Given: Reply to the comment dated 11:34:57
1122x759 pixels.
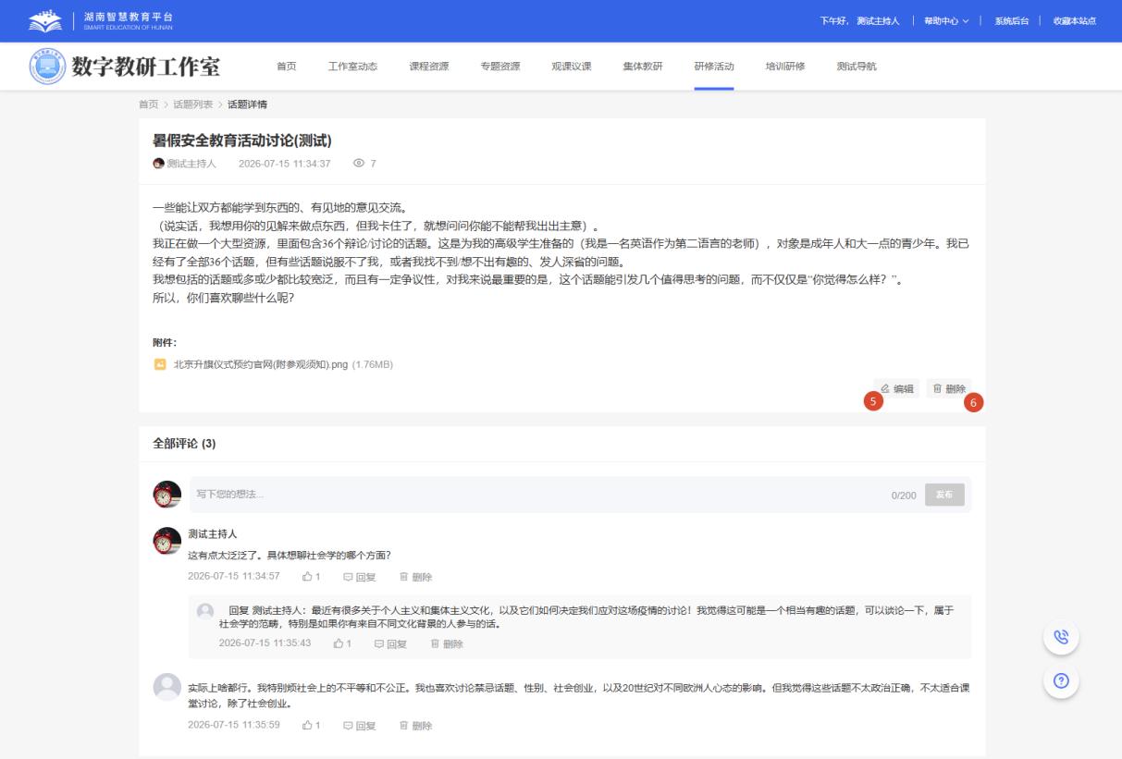Looking at the screenshot, I should point(360,577).
